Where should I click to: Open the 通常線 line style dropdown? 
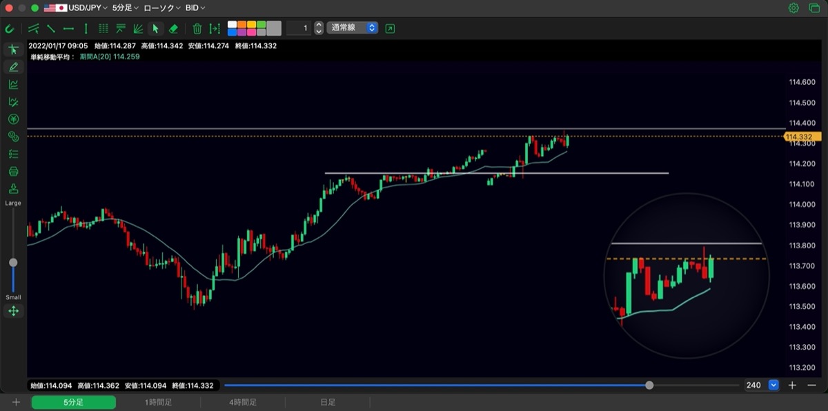coord(352,28)
